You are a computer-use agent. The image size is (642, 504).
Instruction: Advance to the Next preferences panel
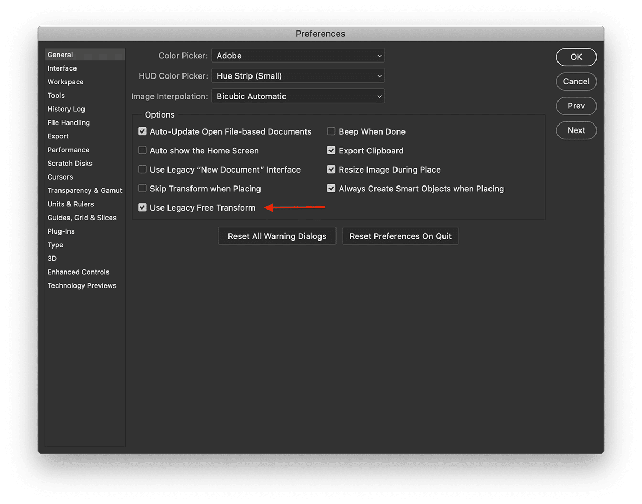tap(576, 130)
